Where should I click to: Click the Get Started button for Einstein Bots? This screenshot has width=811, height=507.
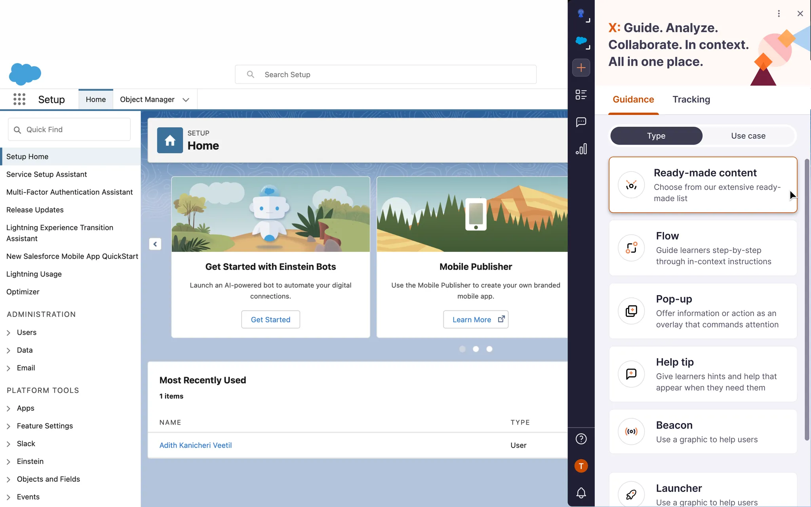click(270, 319)
